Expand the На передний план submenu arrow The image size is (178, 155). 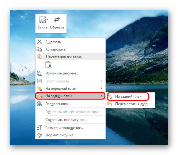coord(102,88)
